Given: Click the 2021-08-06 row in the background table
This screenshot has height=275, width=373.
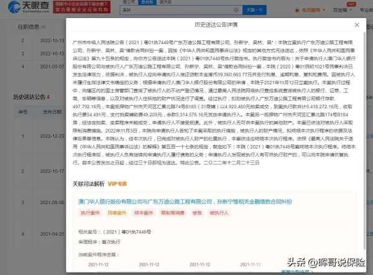Looking at the screenshot, I should 40,202.
